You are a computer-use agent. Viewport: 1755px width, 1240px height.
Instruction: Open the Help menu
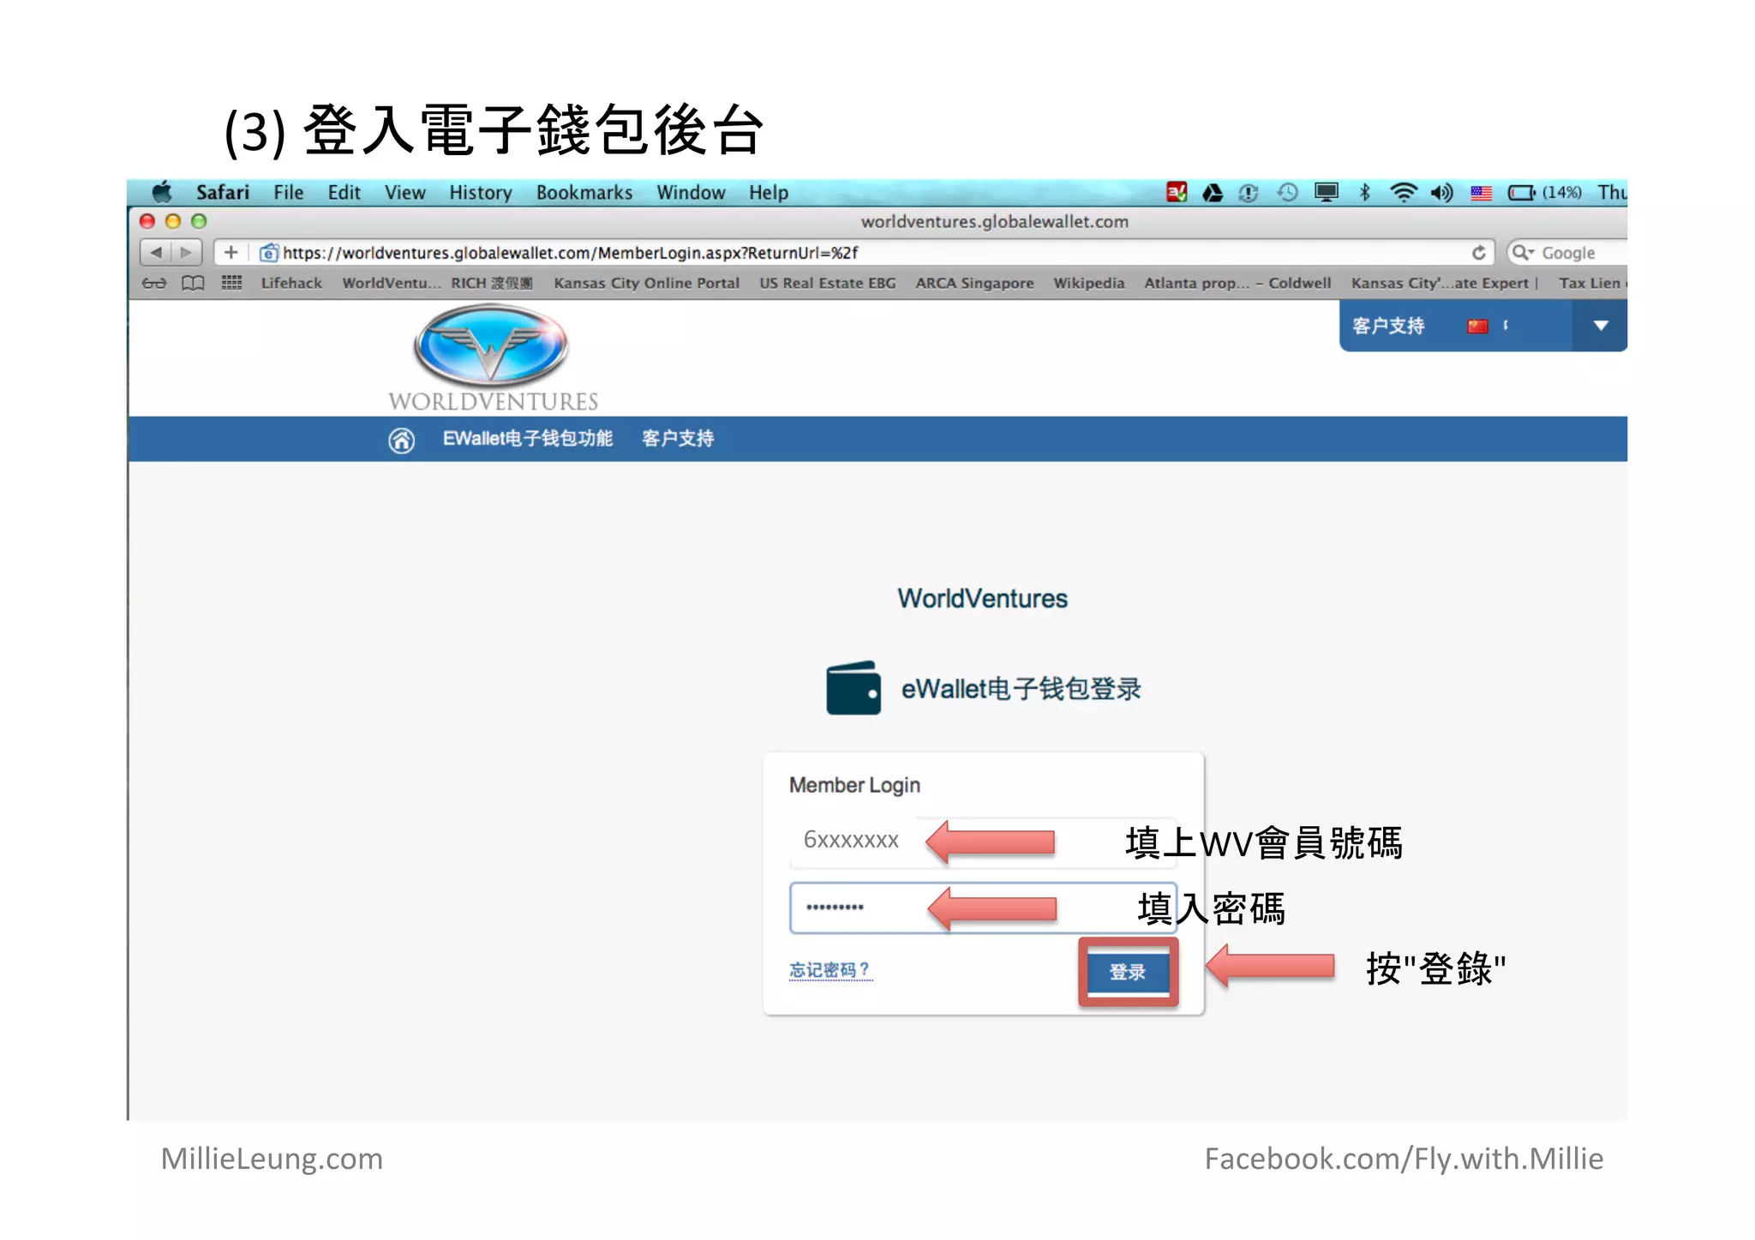pos(769,192)
